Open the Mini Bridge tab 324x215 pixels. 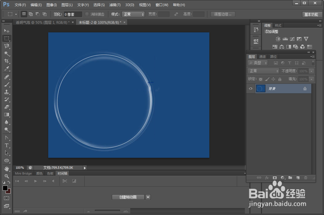[x=23, y=173]
